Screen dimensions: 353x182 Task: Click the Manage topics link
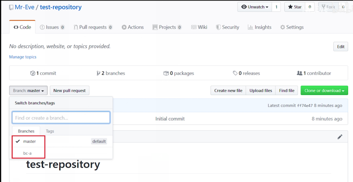(22, 57)
